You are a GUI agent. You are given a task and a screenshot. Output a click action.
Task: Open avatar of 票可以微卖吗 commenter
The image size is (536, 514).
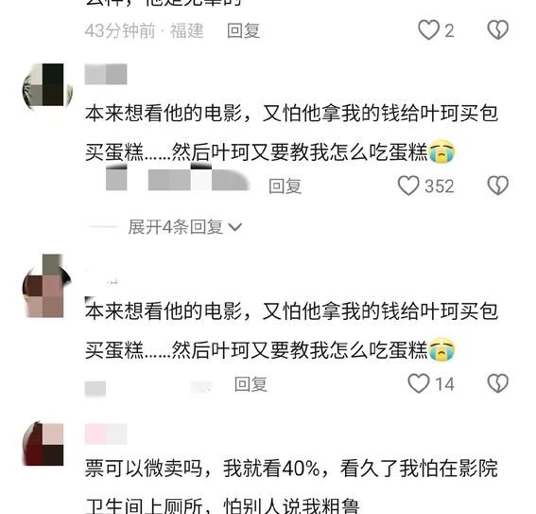click(43, 444)
